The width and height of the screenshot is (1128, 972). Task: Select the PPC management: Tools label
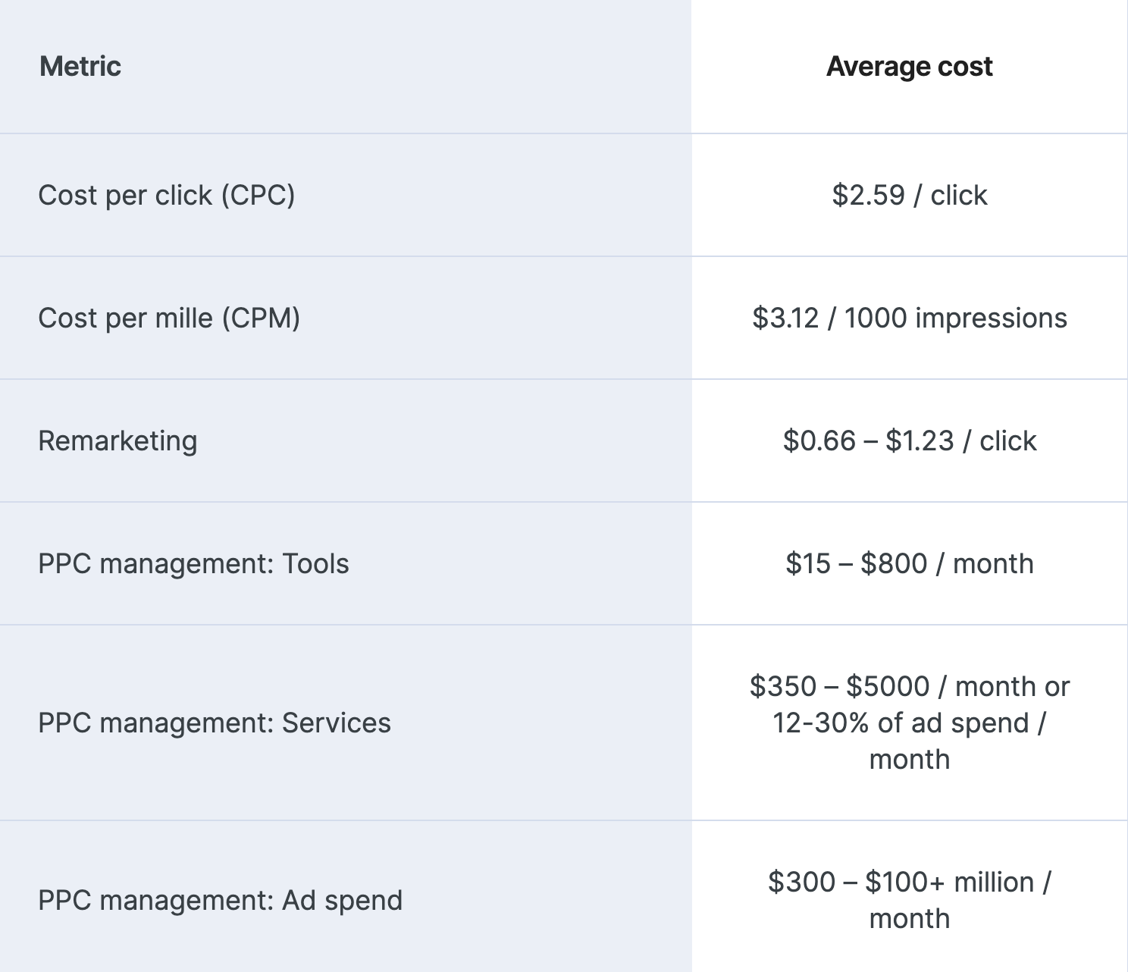click(193, 564)
